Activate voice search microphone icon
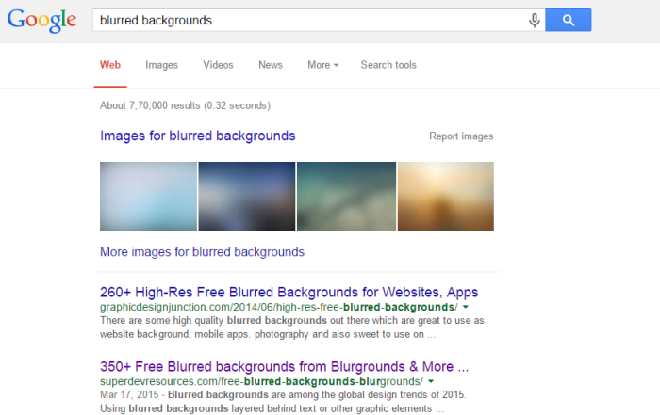660x415 pixels. (x=535, y=20)
